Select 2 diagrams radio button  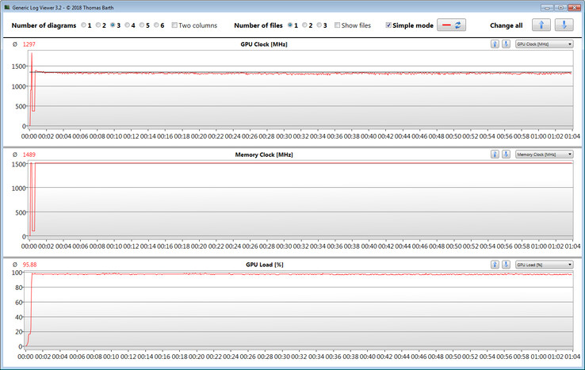pos(98,25)
